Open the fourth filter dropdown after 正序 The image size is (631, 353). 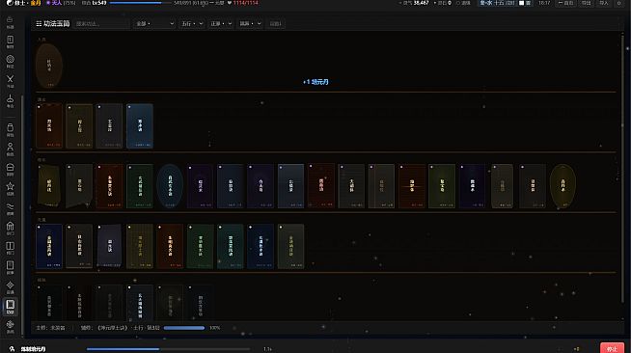click(250, 24)
